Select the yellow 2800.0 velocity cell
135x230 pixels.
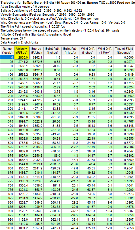pos(22,57)
